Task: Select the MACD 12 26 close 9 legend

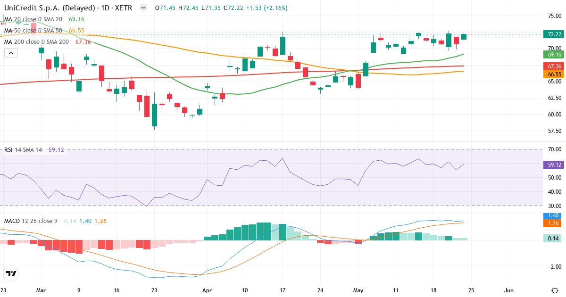Action: pyautogui.click(x=32, y=221)
